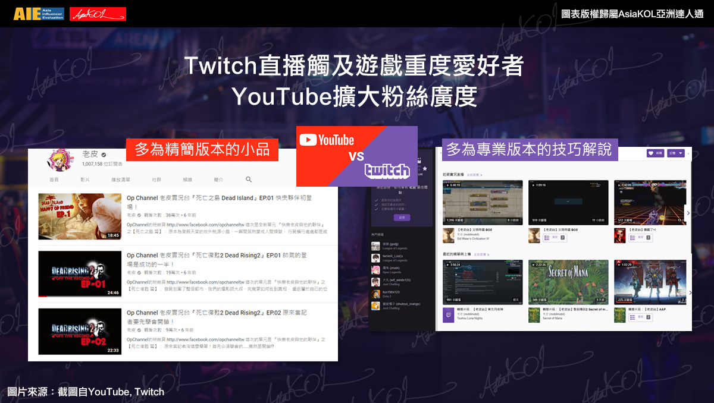Open the 1:09:16 broadcast thumbnail
Viewport: 714px width, 403px height.
(x=568, y=203)
